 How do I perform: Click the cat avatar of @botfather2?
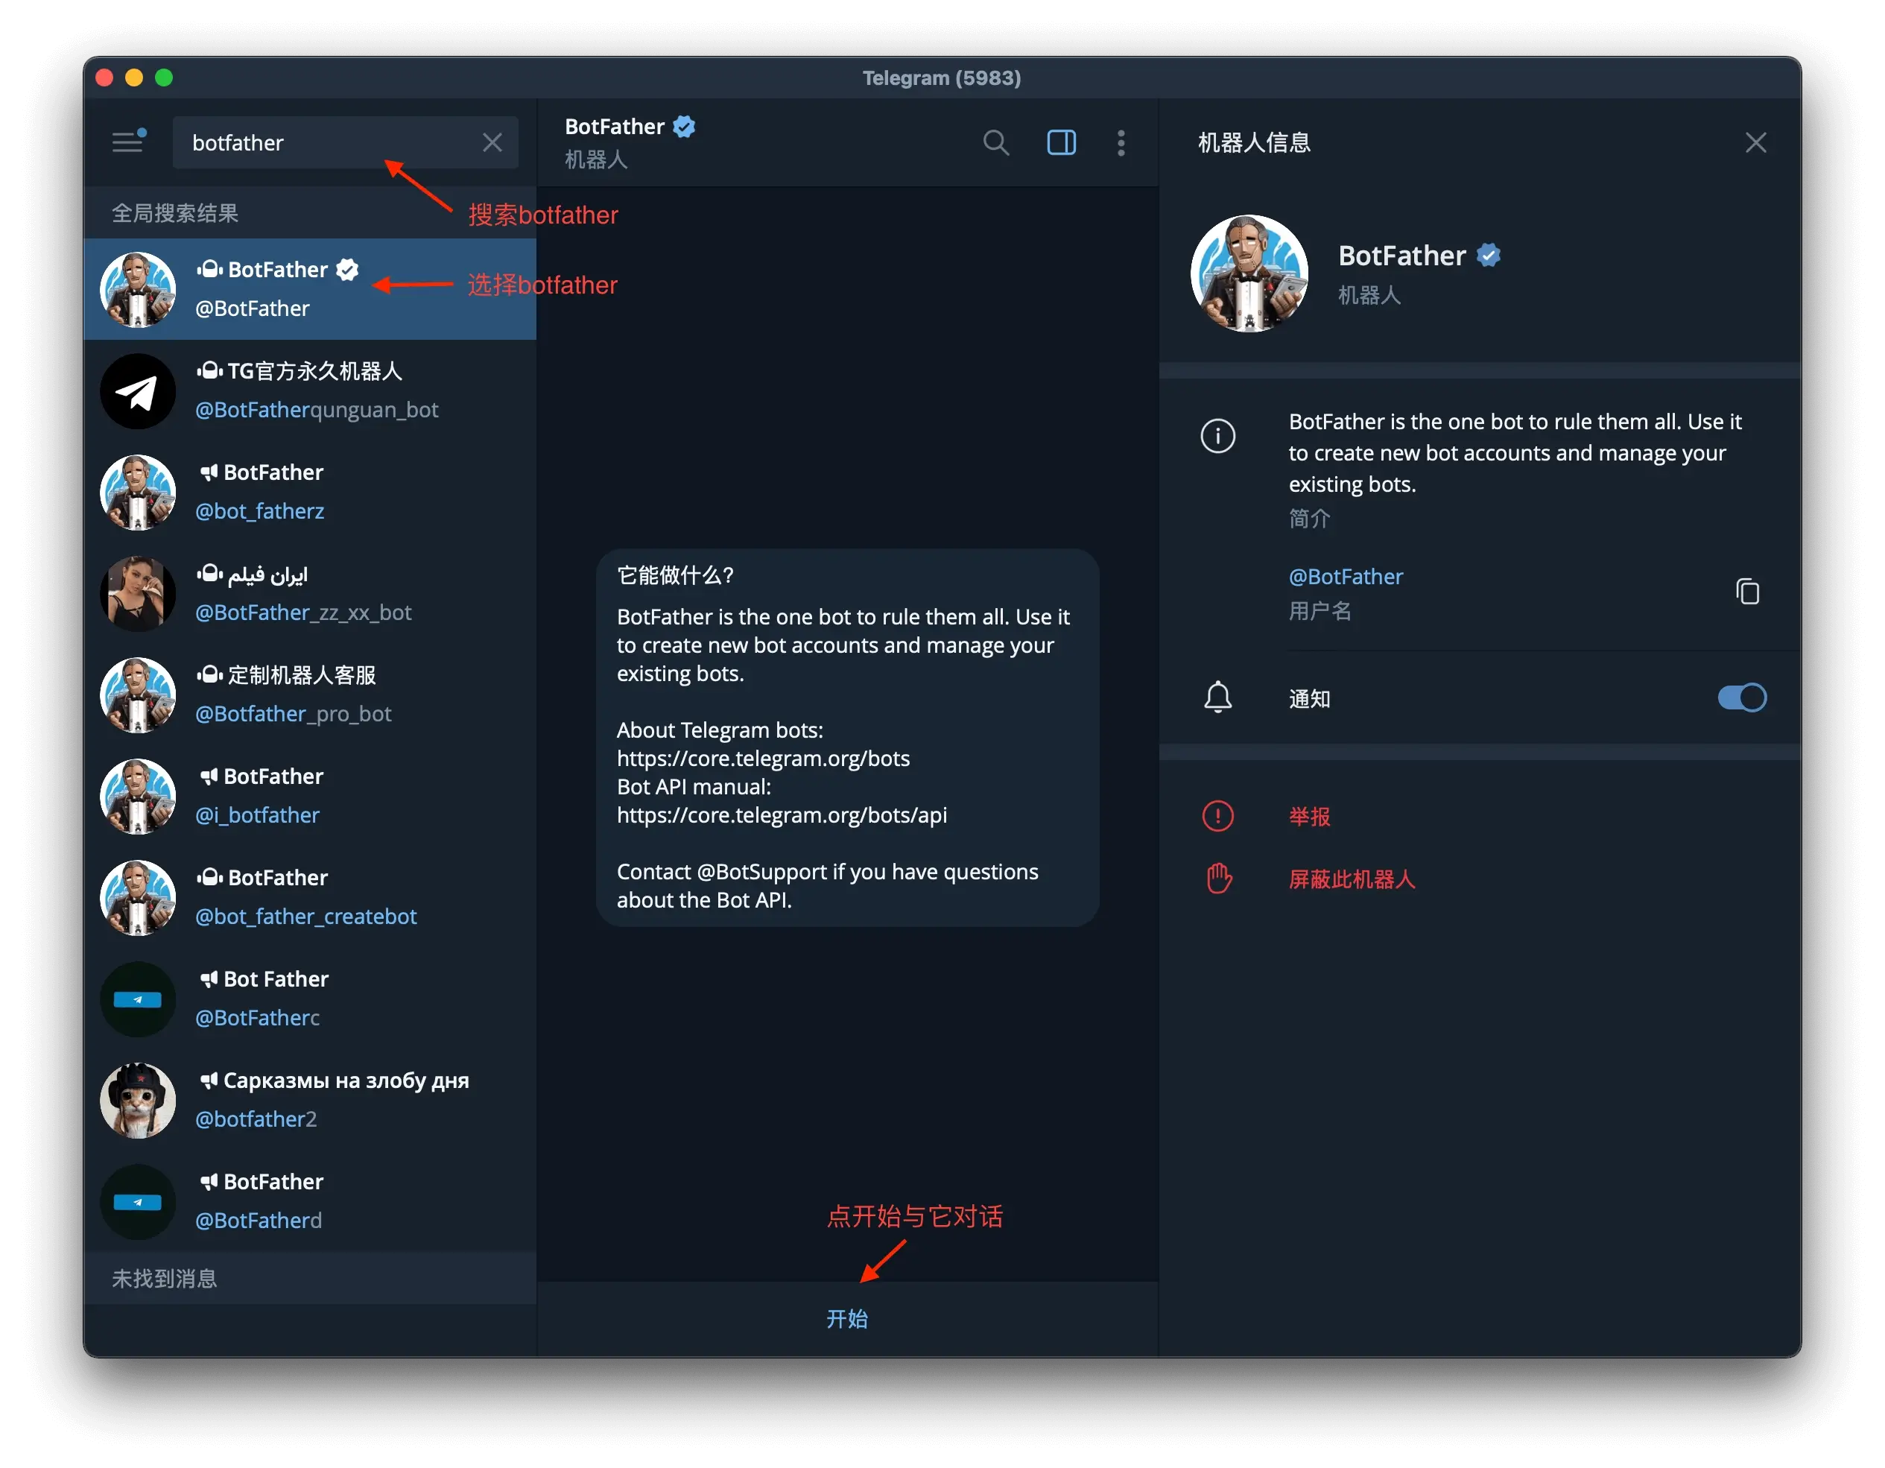pyautogui.click(x=137, y=1101)
